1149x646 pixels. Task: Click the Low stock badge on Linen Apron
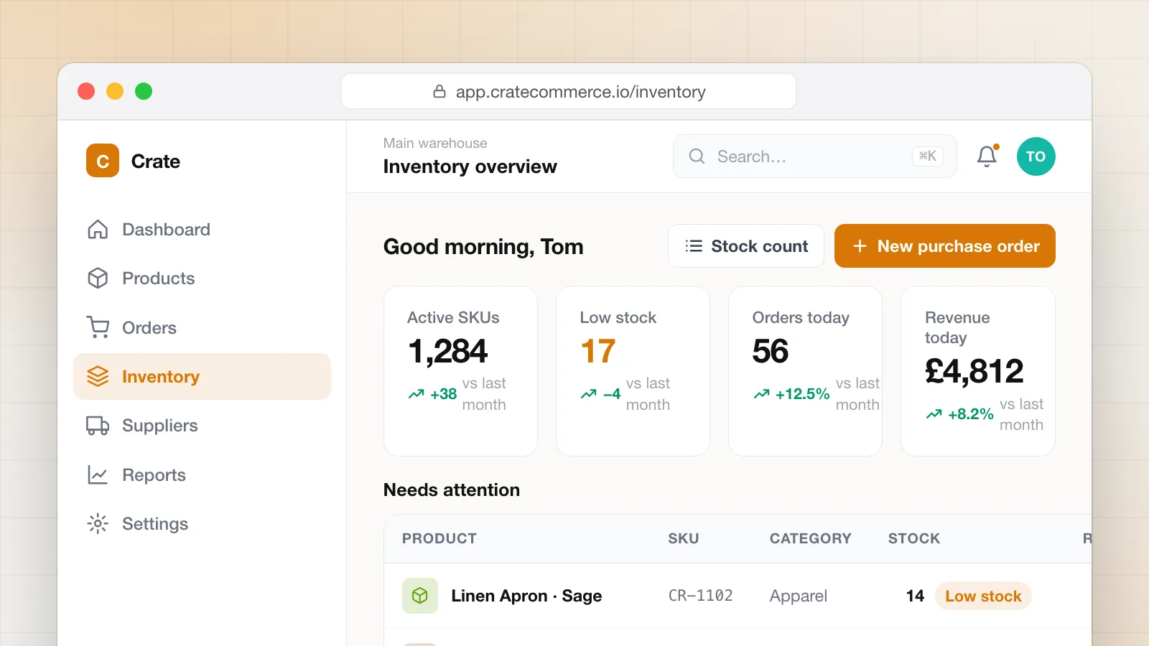point(983,596)
